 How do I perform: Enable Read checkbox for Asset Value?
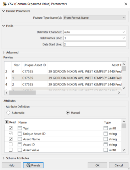click(x=11, y=150)
